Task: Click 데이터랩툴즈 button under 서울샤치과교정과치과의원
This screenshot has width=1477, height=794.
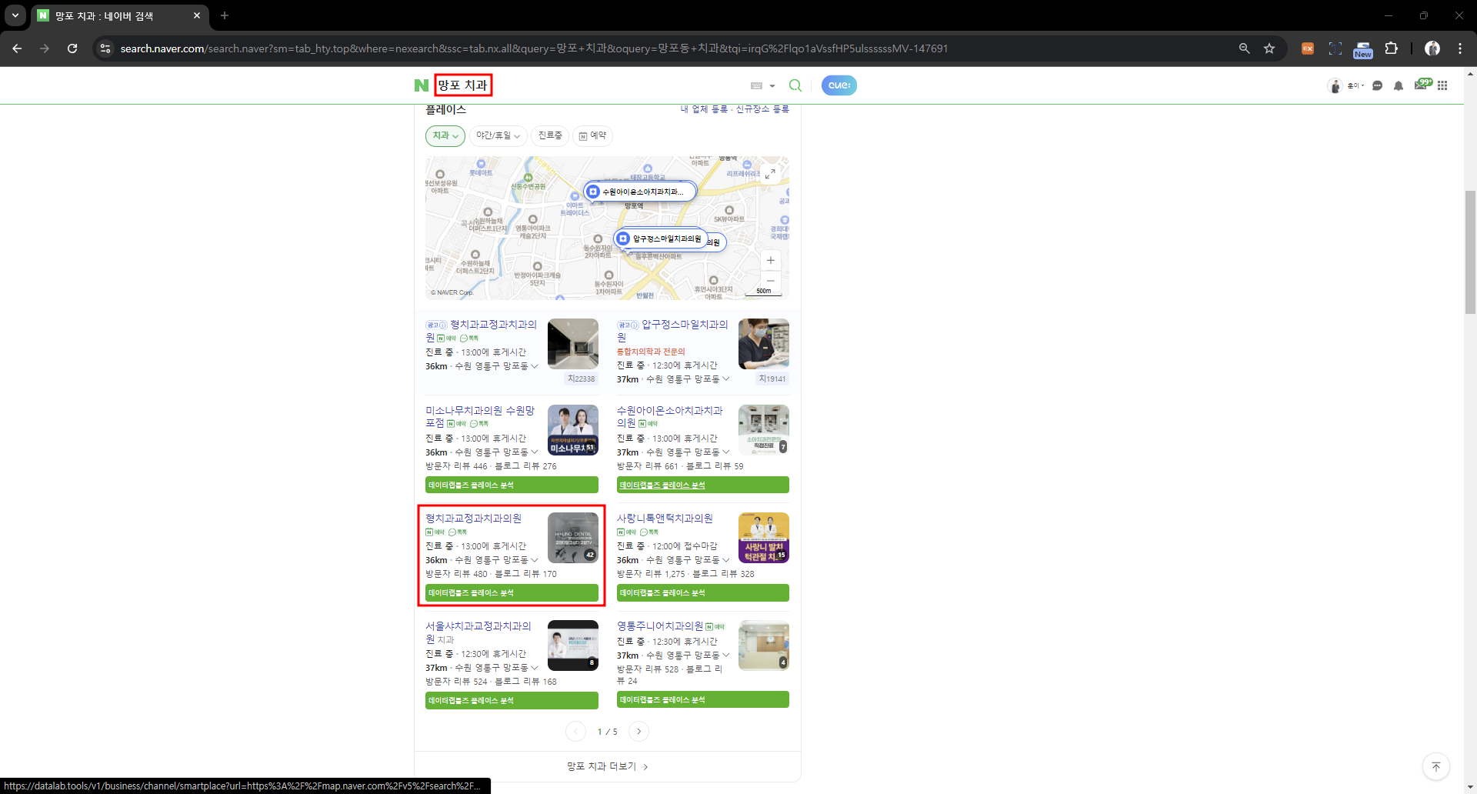Action: pyautogui.click(x=512, y=701)
